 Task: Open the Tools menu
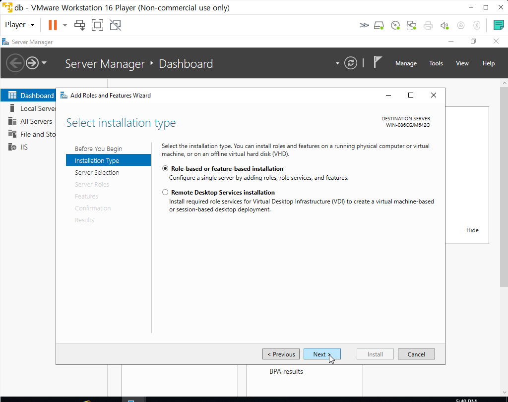[x=436, y=63]
